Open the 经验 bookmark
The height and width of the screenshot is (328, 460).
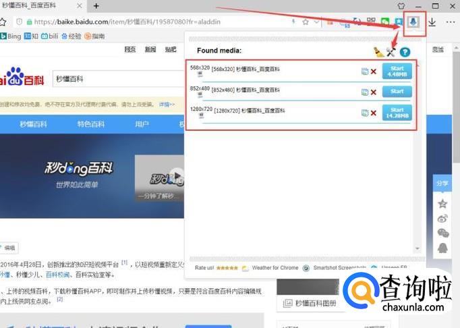click(x=71, y=36)
